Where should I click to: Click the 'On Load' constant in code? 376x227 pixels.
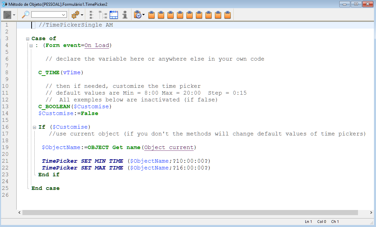tap(97, 45)
